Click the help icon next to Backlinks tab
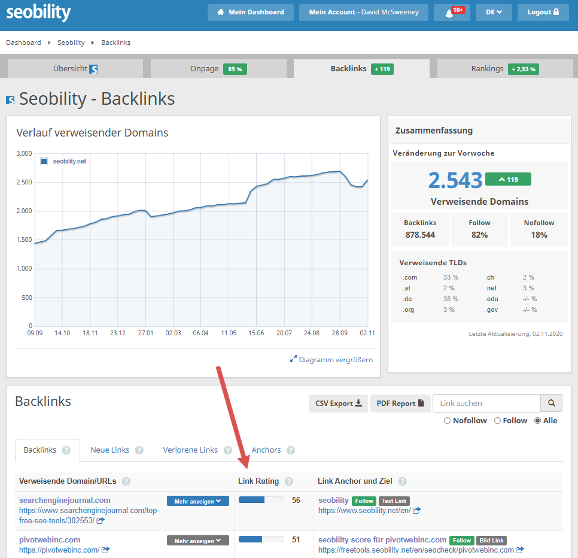 (66, 450)
